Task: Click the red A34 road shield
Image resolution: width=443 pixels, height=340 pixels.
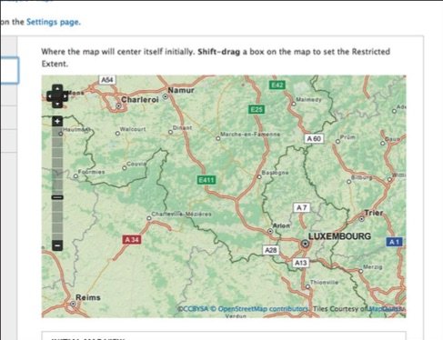Action: tap(132, 240)
